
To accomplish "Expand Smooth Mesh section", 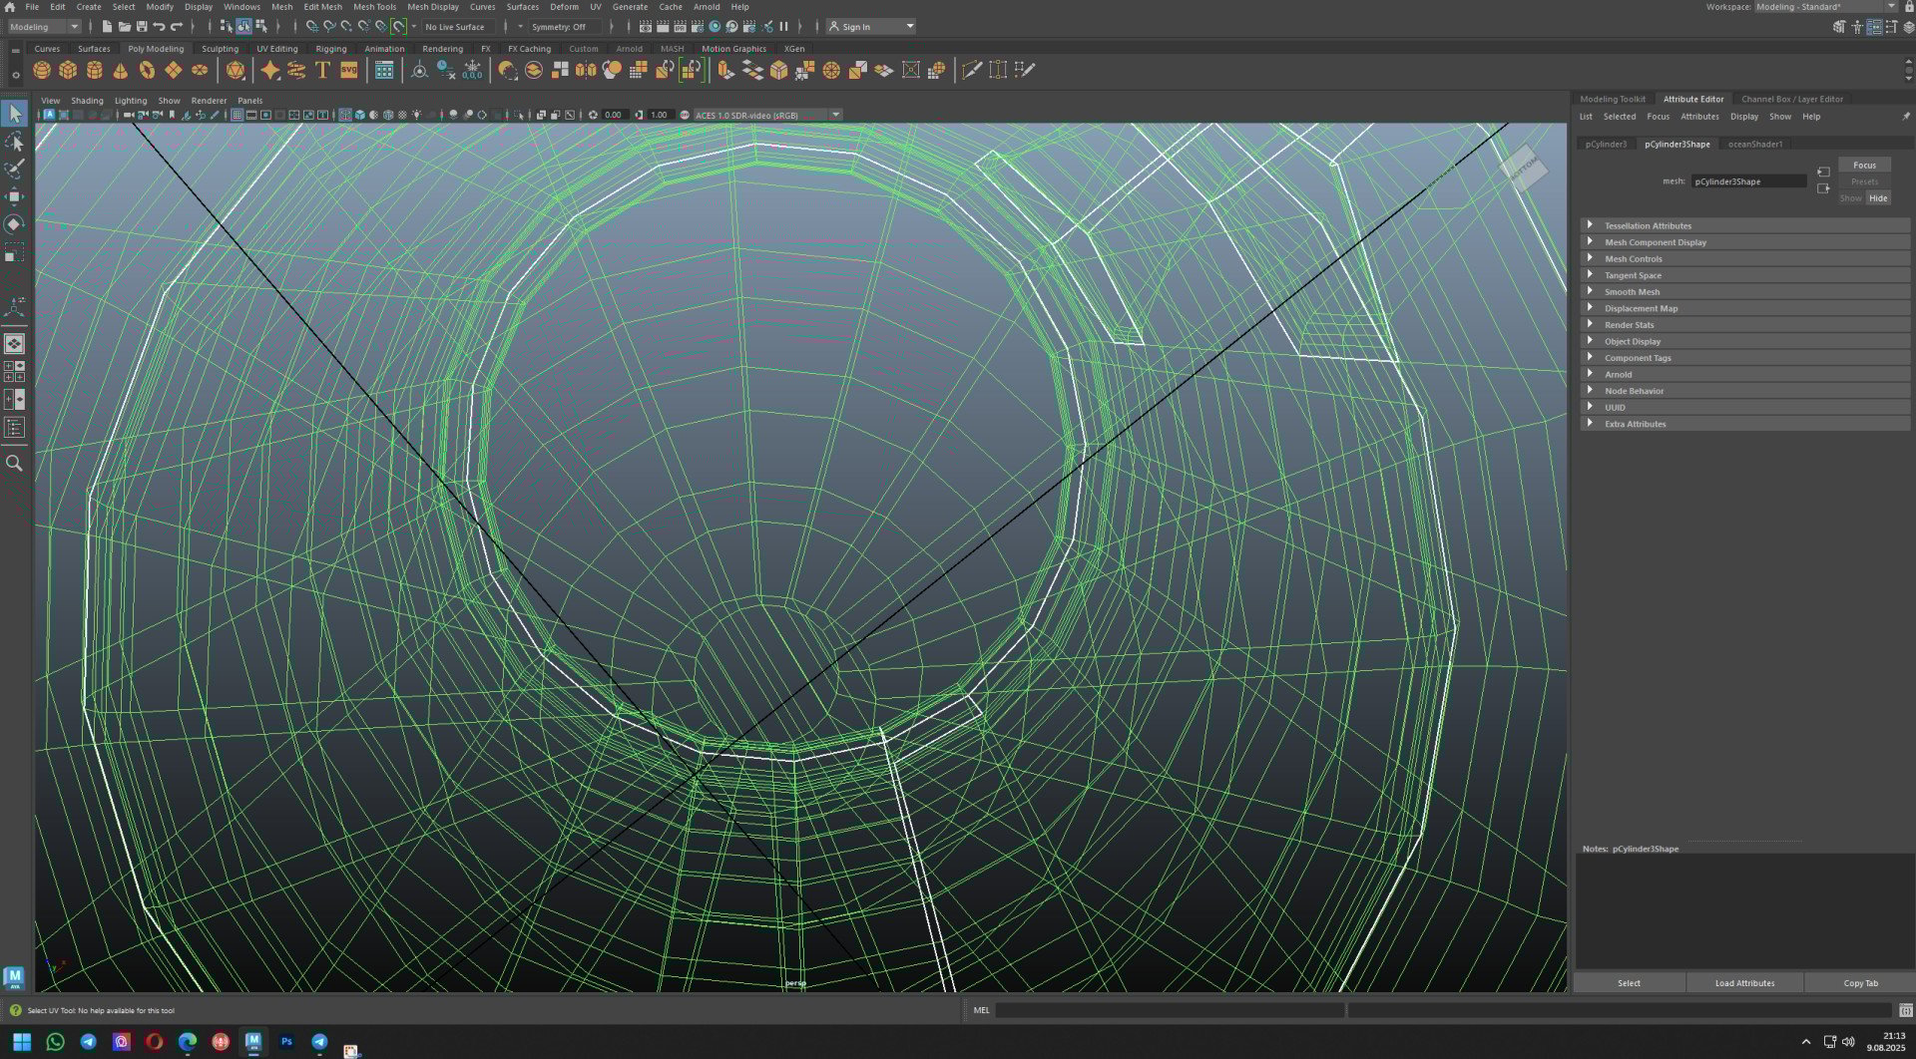I will pyautogui.click(x=1745, y=291).
